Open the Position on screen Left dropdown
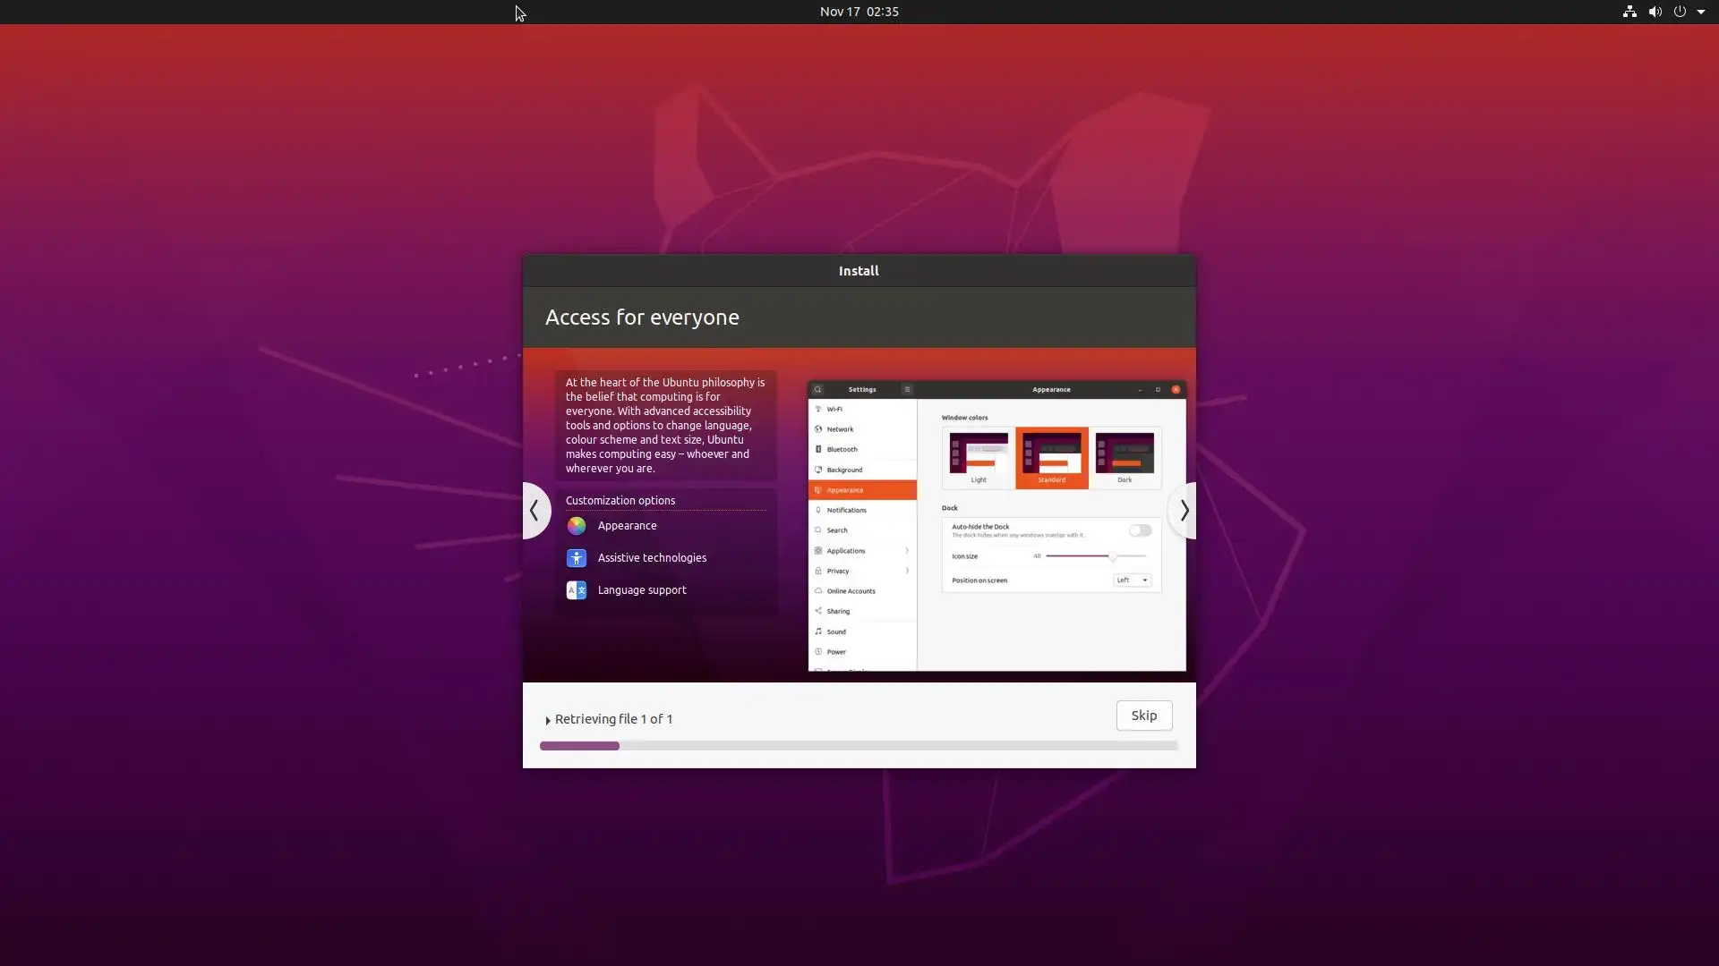The width and height of the screenshot is (1719, 966). point(1132,580)
